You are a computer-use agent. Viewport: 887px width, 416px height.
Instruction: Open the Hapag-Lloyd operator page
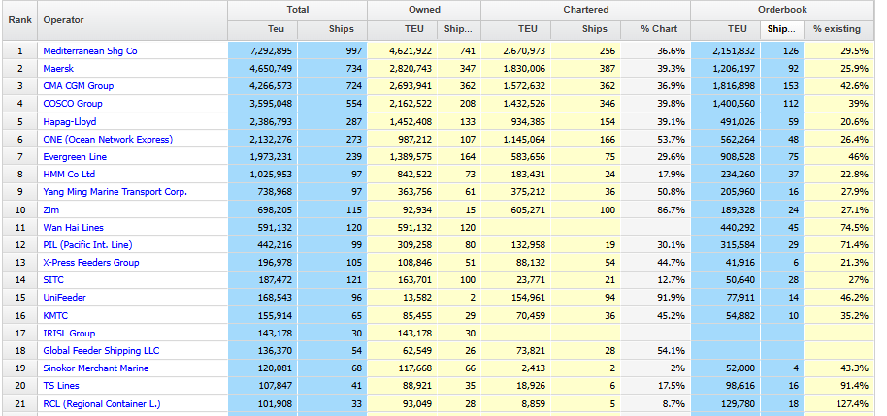pos(70,121)
